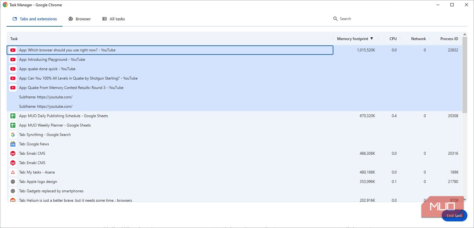Click the Network column header

point(418,39)
